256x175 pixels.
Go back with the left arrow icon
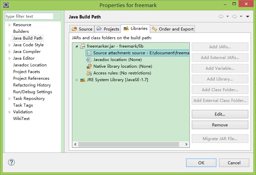[221, 16]
